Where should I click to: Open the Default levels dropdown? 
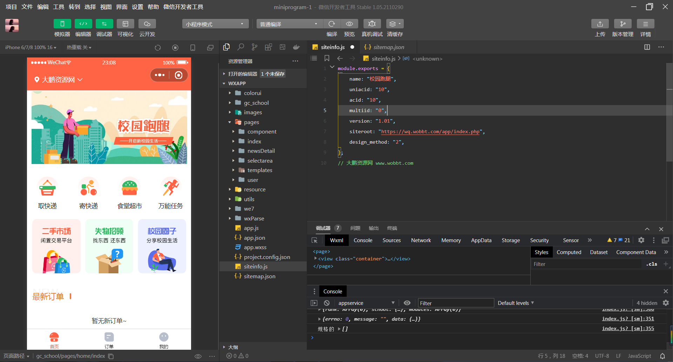point(516,303)
